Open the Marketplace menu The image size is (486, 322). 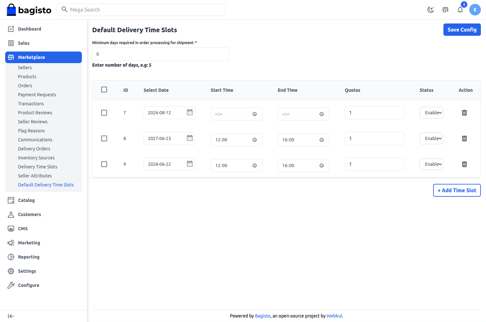pyautogui.click(x=44, y=57)
